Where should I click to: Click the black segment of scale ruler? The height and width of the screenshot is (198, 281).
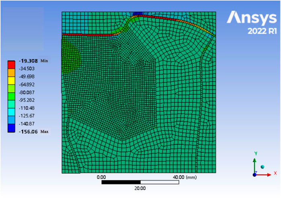[x=121, y=182]
